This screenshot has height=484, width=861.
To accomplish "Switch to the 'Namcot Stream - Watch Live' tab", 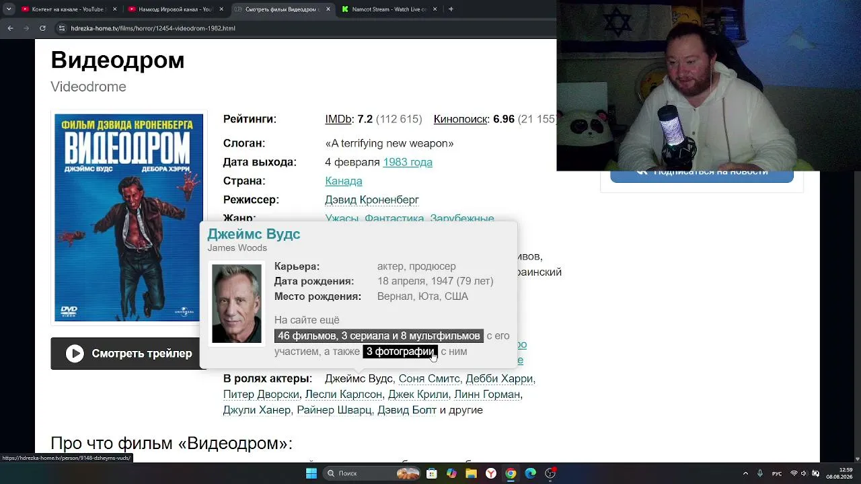I will pos(388,9).
